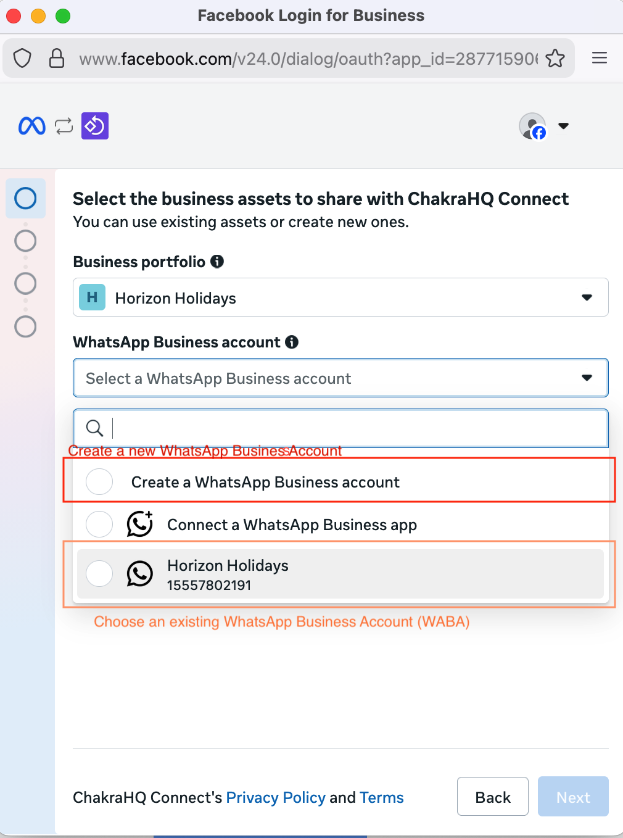623x838 pixels.
Task: Click the ChakraHQ purple app icon
Action: pos(95,126)
